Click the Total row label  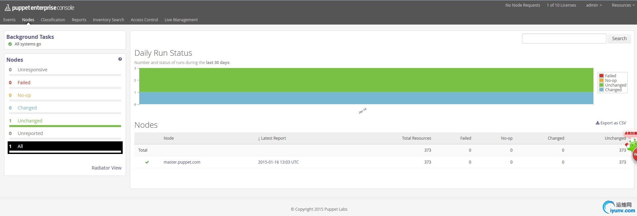(x=143, y=150)
